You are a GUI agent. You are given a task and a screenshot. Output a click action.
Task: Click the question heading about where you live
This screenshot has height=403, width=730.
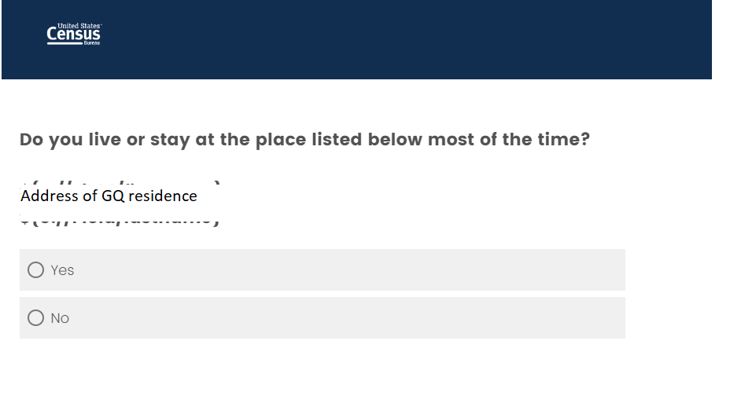click(x=304, y=140)
